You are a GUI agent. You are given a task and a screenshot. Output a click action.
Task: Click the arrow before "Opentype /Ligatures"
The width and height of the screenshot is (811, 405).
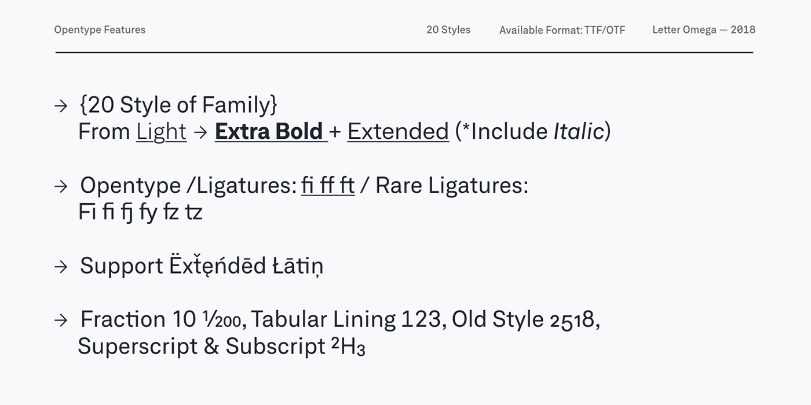coord(61,186)
